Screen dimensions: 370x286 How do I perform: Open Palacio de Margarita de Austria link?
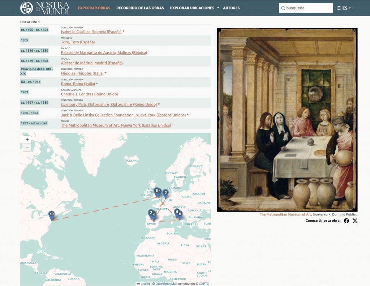104,52
